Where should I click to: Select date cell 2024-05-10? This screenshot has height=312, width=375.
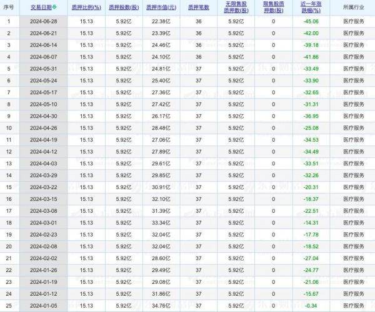coord(44,104)
